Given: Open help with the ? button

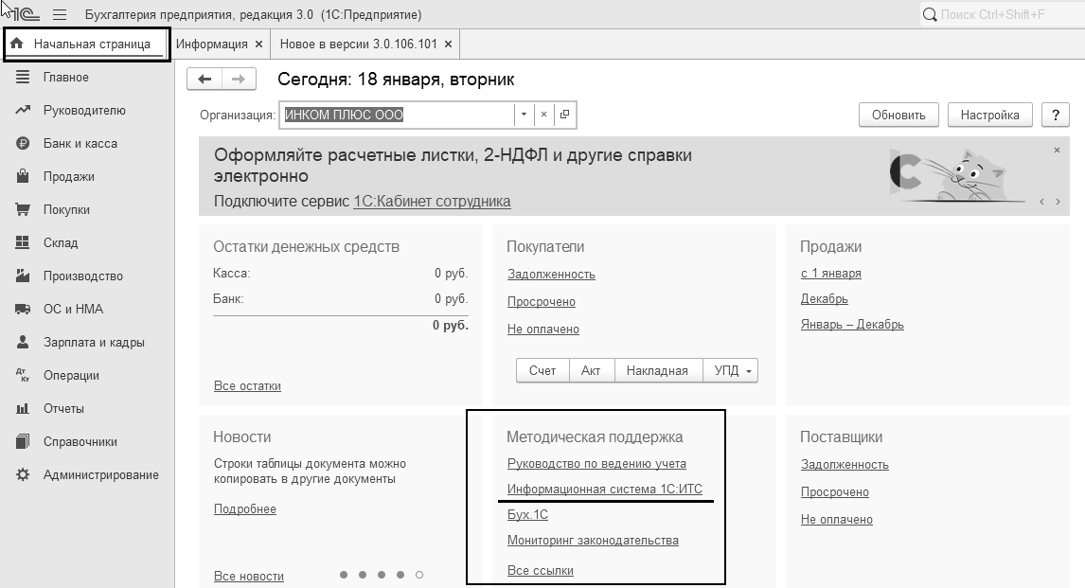Looking at the screenshot, I should (1056, 115).
